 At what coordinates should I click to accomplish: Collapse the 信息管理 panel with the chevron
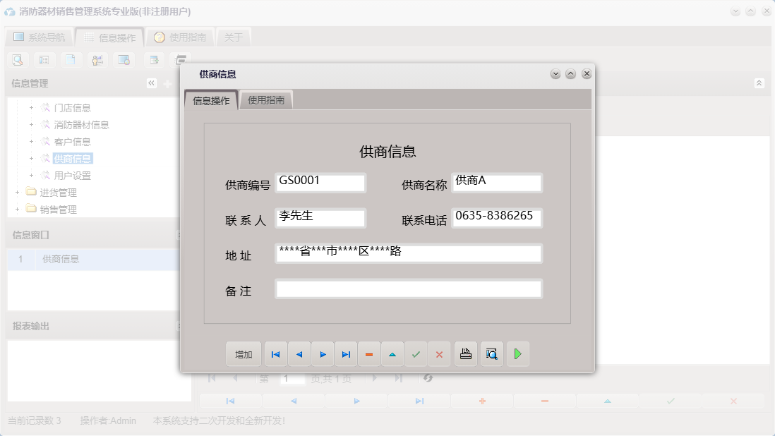(151, 83)
